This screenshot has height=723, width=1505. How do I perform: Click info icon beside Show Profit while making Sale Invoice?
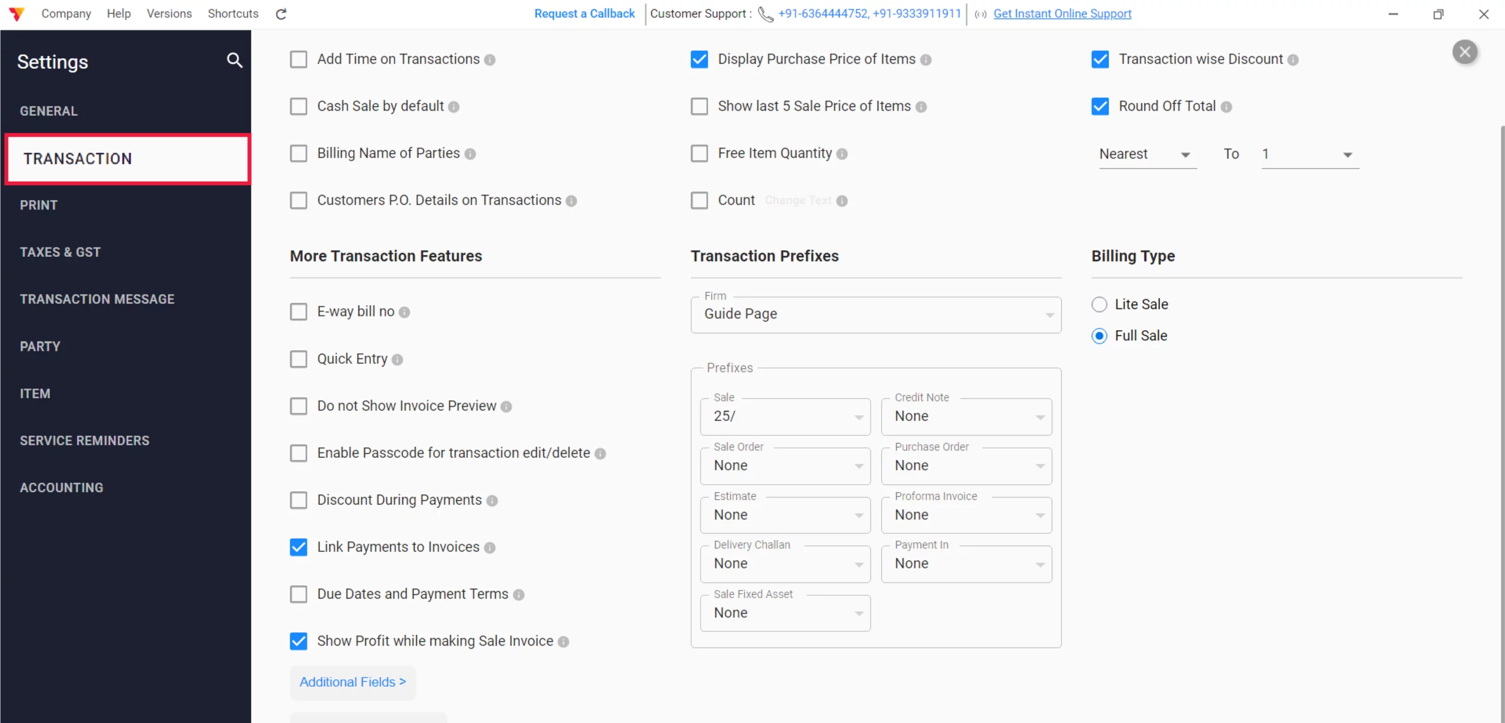tap(563, 642)
